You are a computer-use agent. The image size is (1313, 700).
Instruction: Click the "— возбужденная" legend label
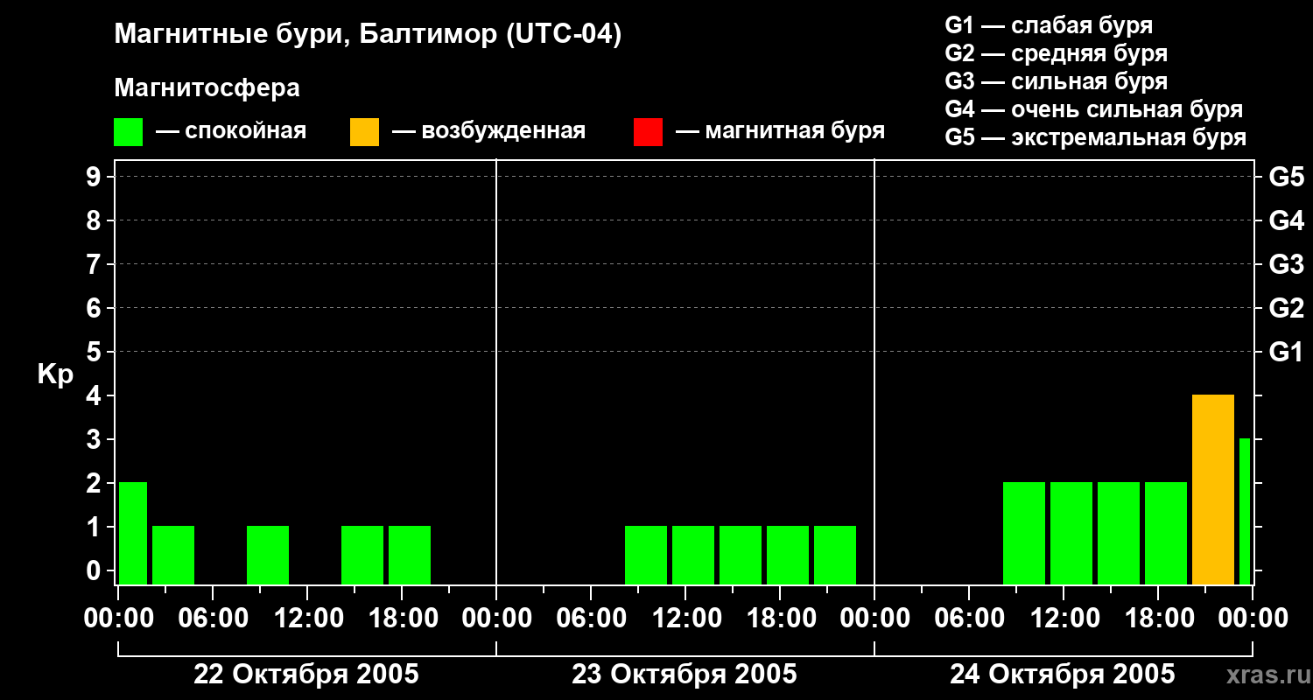[489, 131]
